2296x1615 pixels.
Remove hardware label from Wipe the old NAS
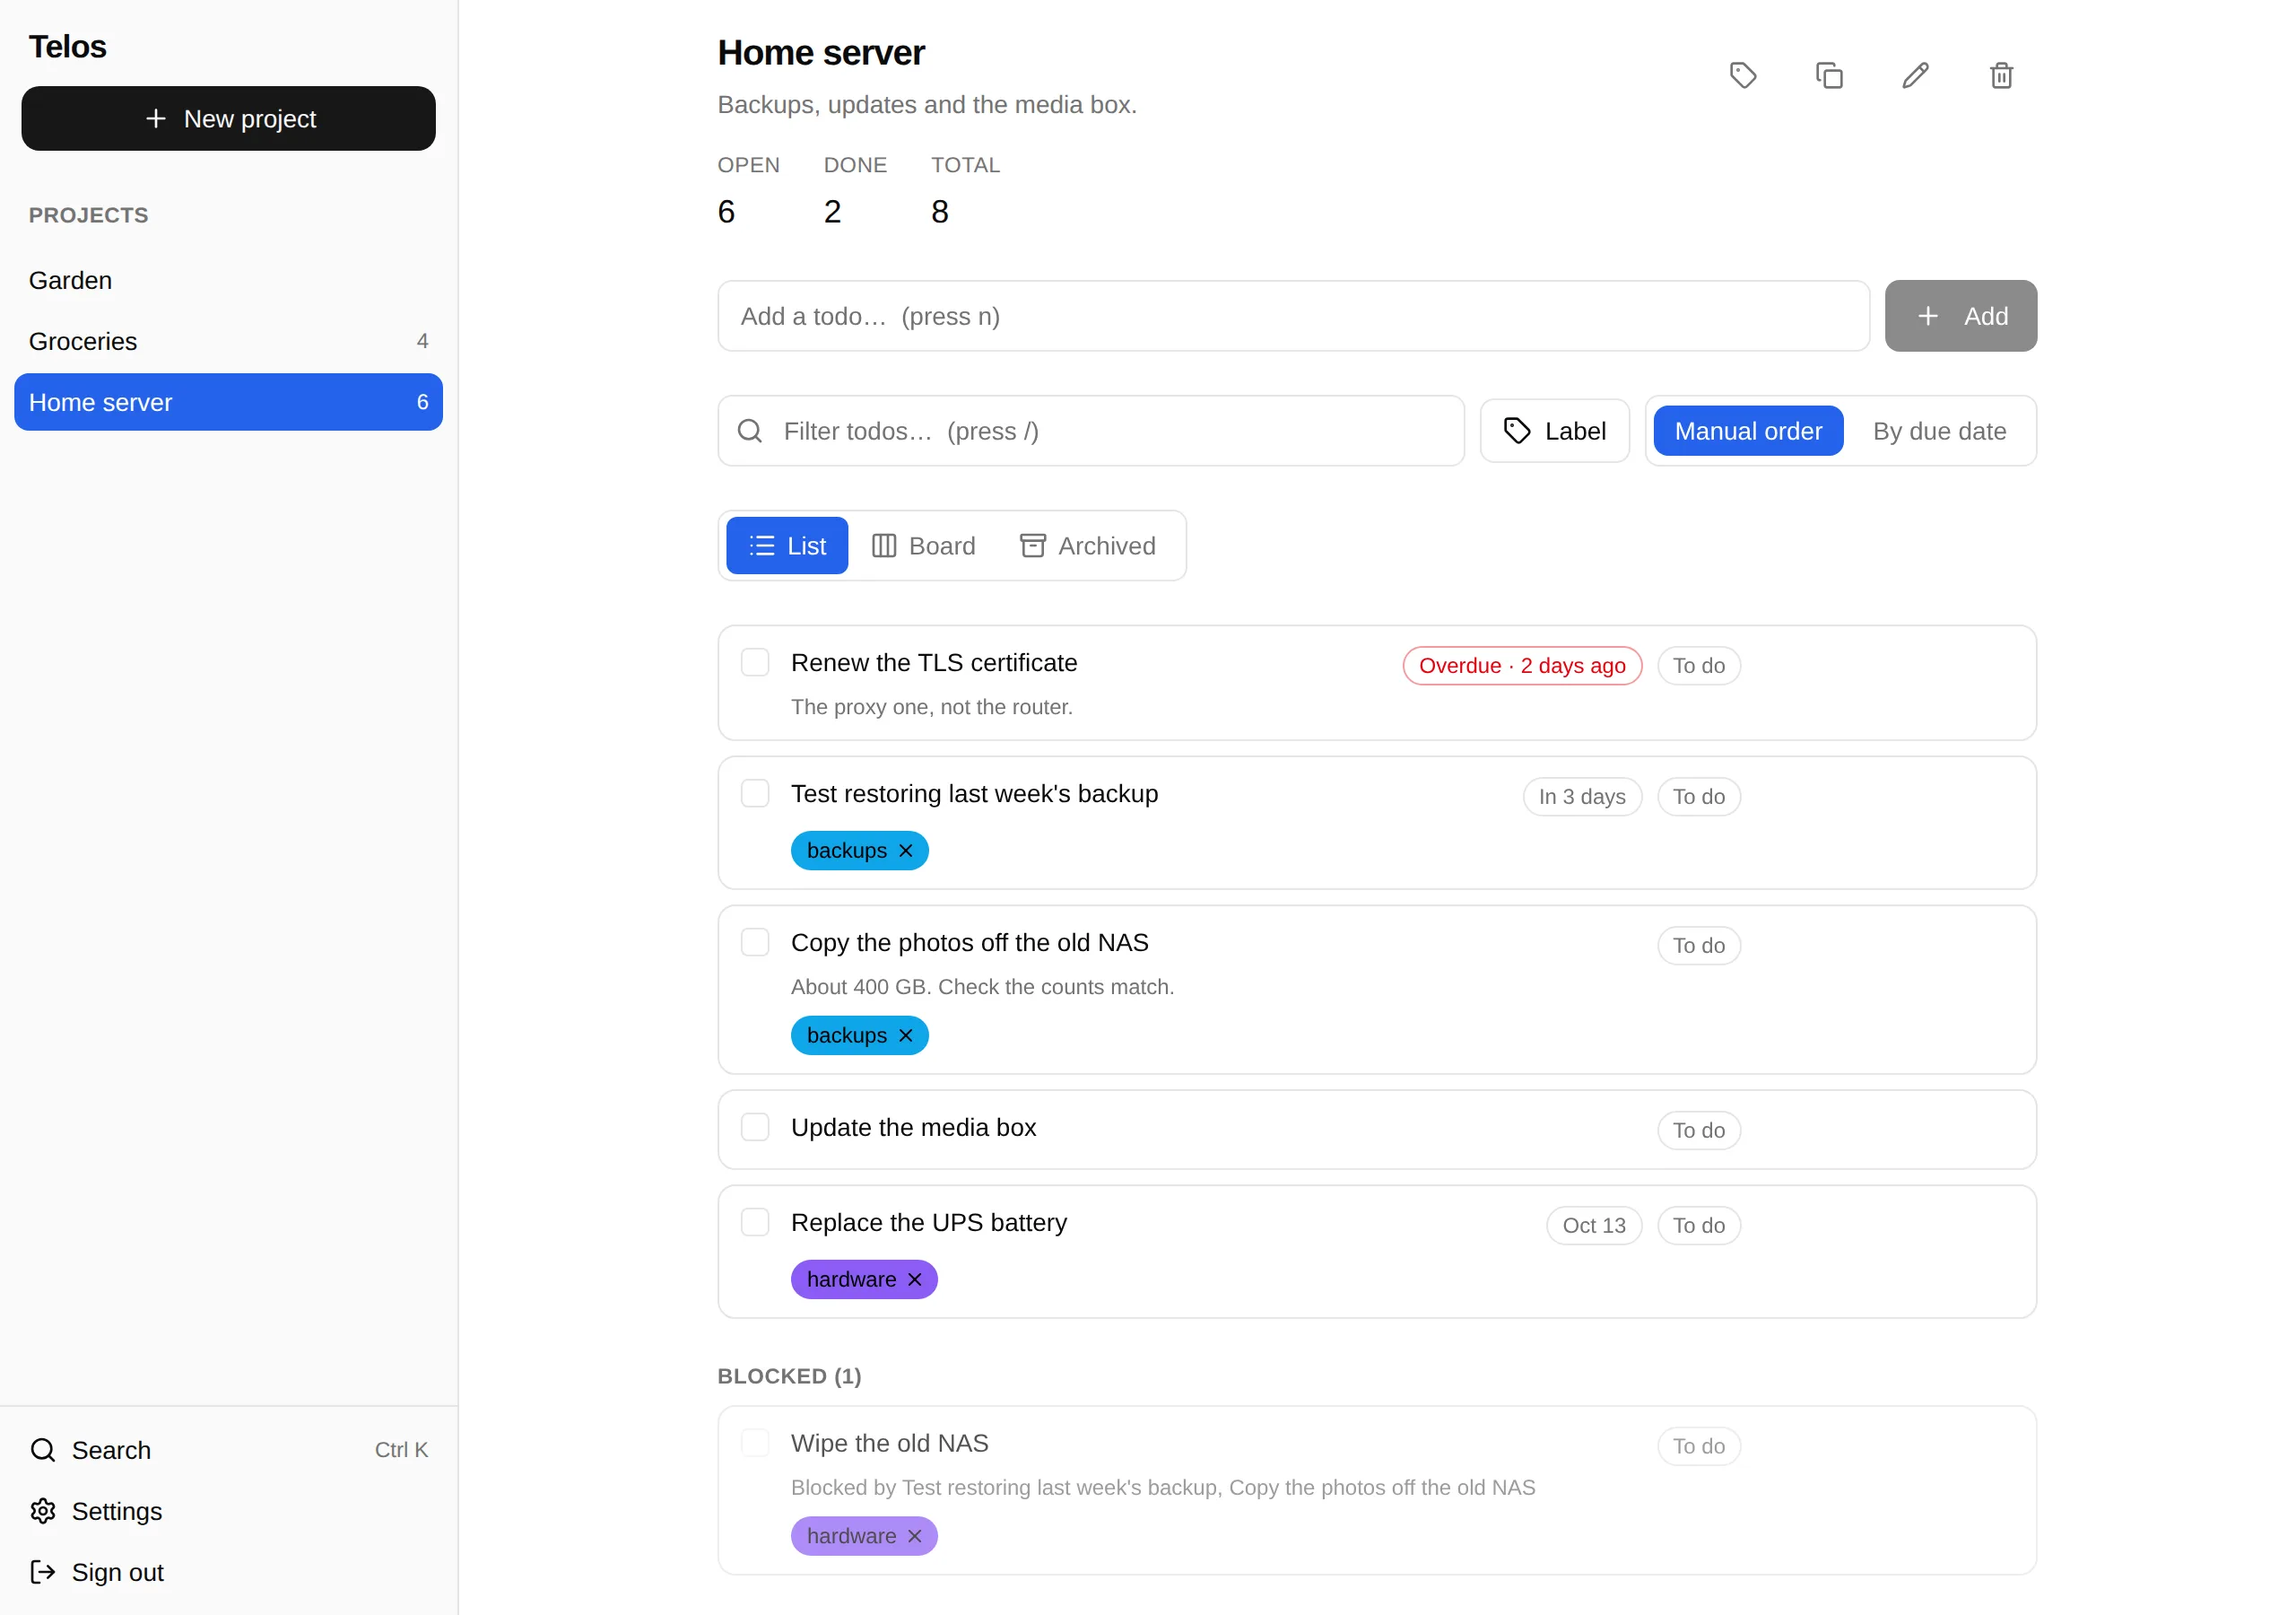915,1536
